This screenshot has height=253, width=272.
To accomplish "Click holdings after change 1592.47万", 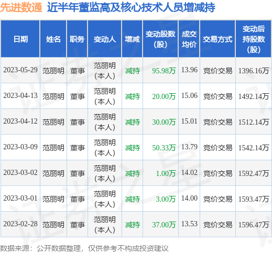I will click(x=254, y=173).
